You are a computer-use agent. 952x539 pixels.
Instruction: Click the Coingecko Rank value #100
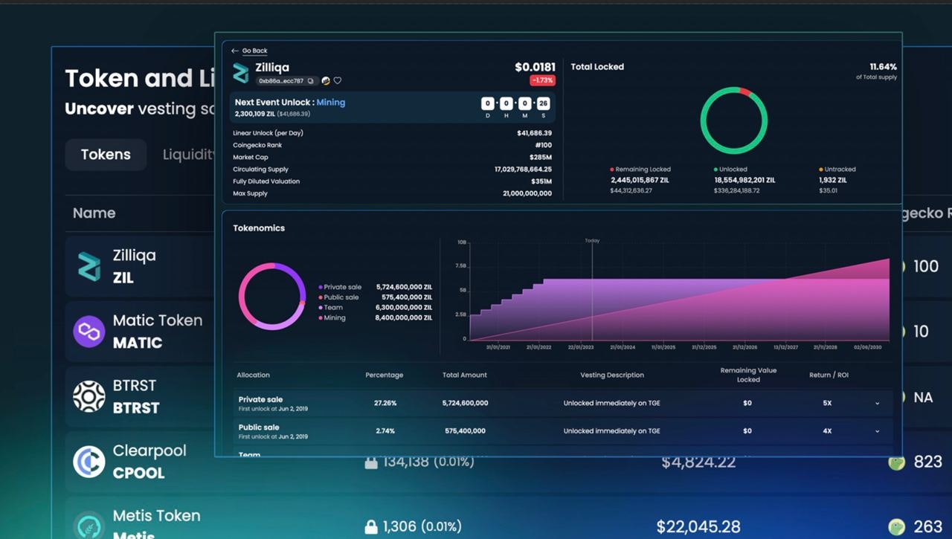click(x=544, y=146)
